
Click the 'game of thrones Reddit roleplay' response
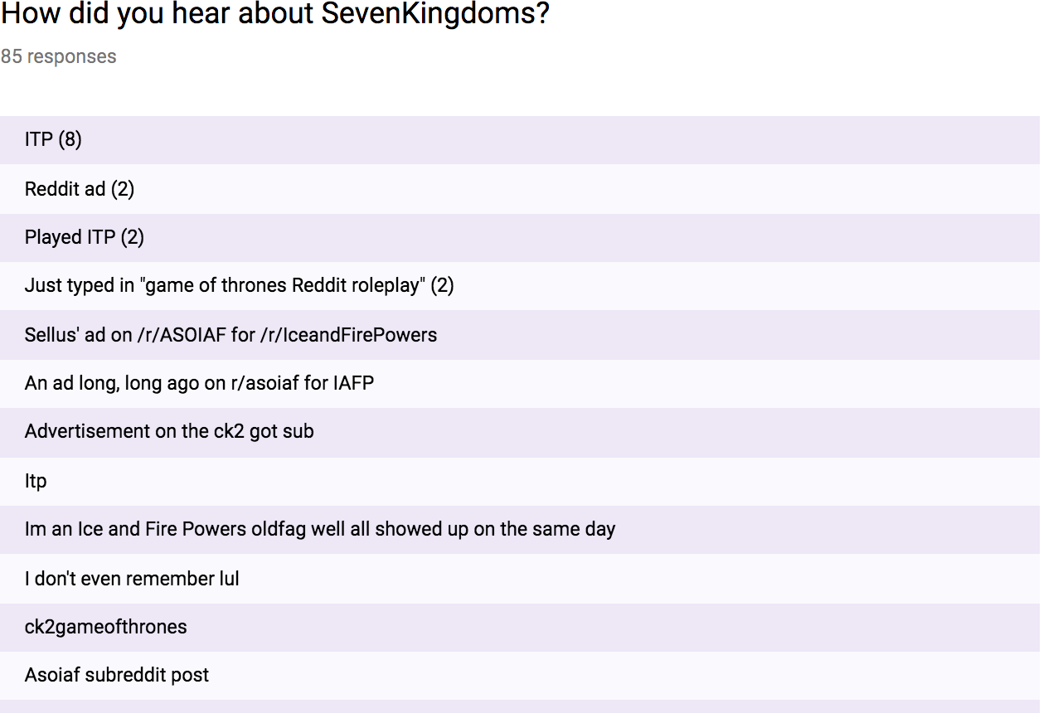coord(520,285)
